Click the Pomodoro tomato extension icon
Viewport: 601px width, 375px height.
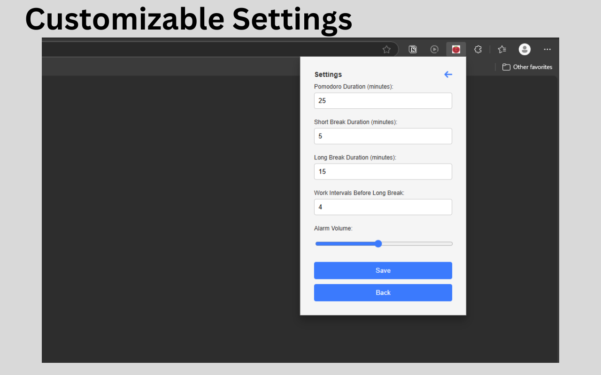pyautogui.click(x=456, y=49)
